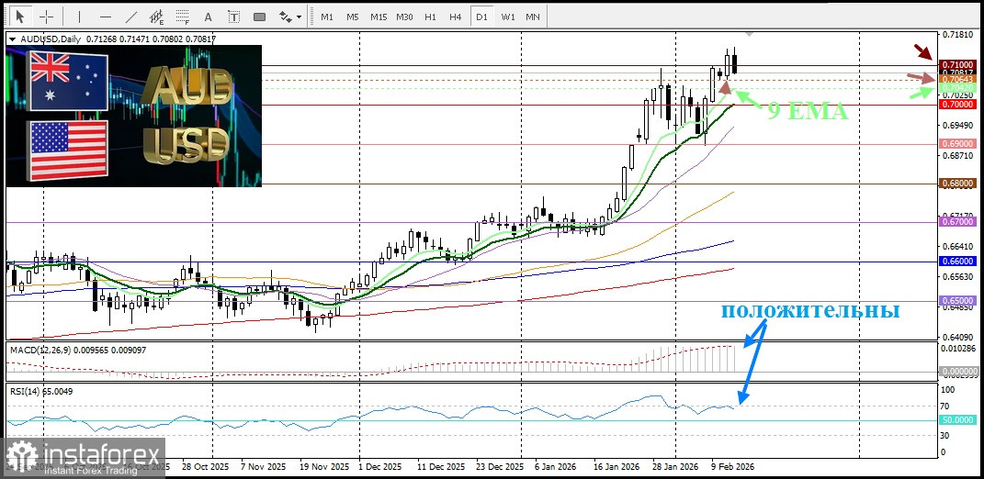Click the 0.71000 red price level label
984x479 pixels.
956,65
